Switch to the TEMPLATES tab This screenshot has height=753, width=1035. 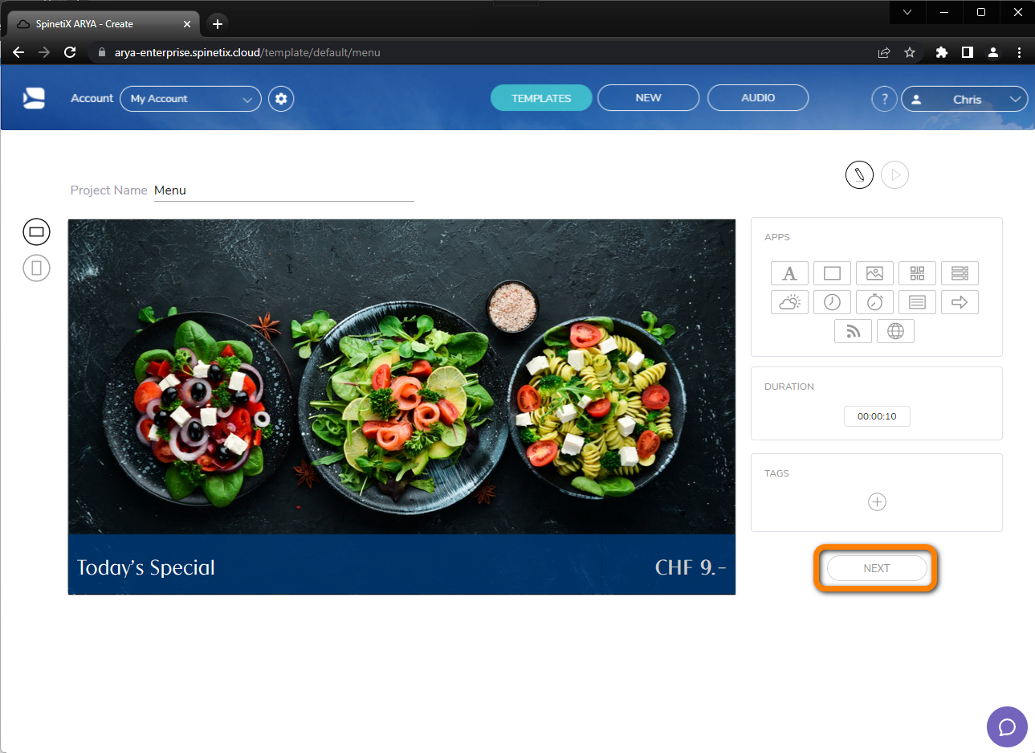[x=540, y=97]
